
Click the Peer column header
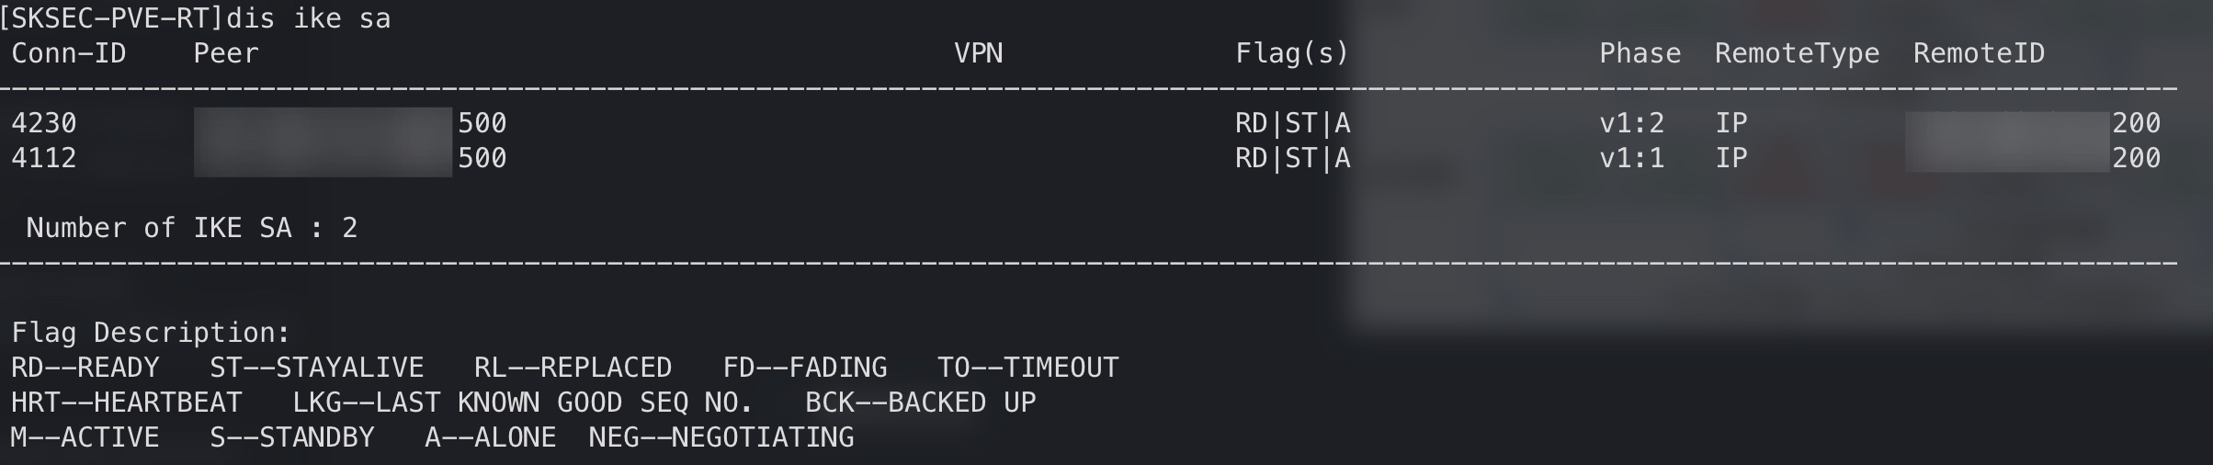226,53
